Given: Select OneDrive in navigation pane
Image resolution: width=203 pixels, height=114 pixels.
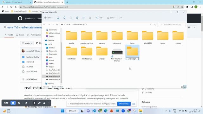Looking at the screenshot, I should pos(51,40).
